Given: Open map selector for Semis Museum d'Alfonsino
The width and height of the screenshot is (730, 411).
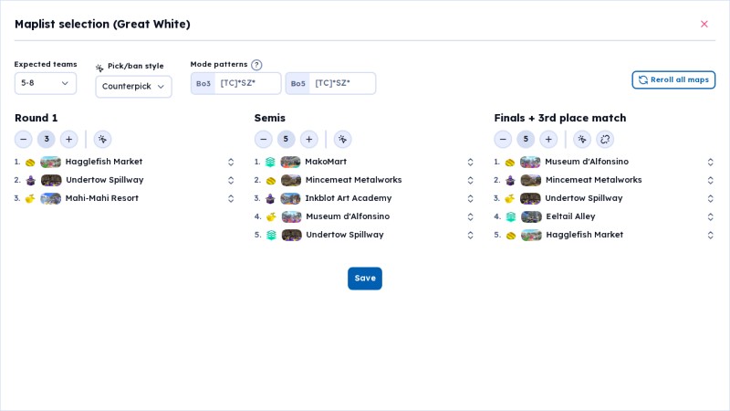Looking at the screenshot, I should tap(470, 216).
